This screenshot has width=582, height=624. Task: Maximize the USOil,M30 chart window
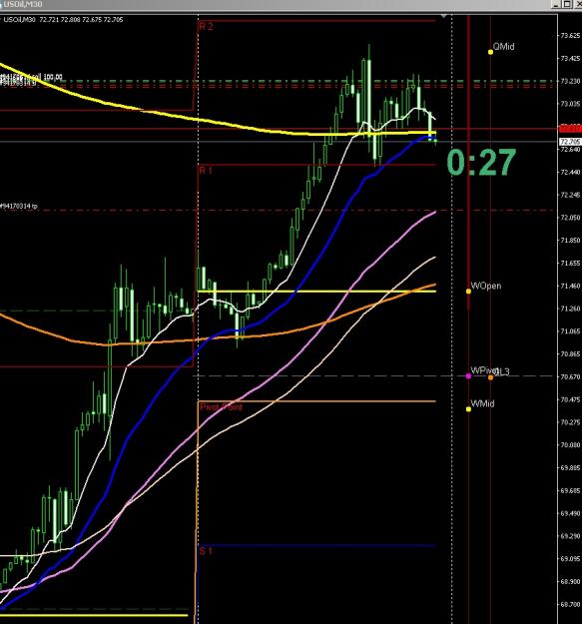pos(567,4)
